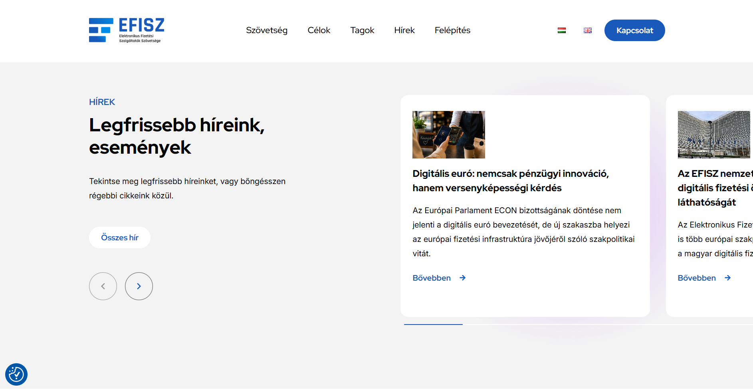Click the Az Európai Parlament ECON summary text
This screenshot has height=392, width=753.
click(x=523, y=232)
